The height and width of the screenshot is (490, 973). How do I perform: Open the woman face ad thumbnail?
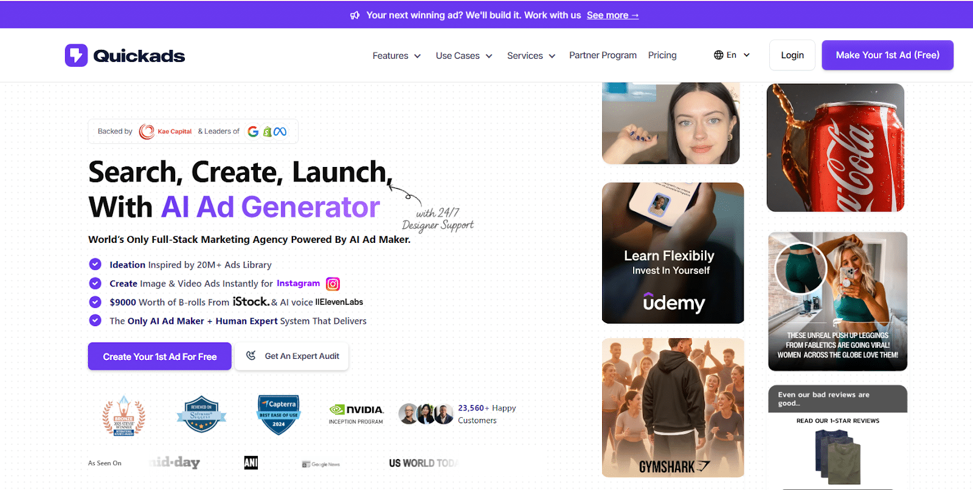tap(671, 123)
